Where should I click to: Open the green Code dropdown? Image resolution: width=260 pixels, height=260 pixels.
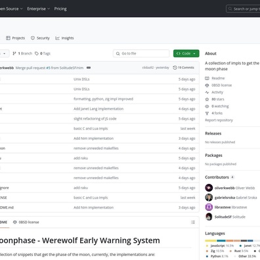[x=186, y=53]
